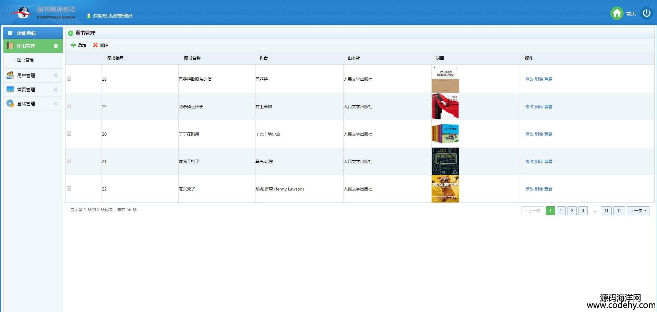Open the 首页管理 menu label
657x312 pixels.
coord(26,90)
